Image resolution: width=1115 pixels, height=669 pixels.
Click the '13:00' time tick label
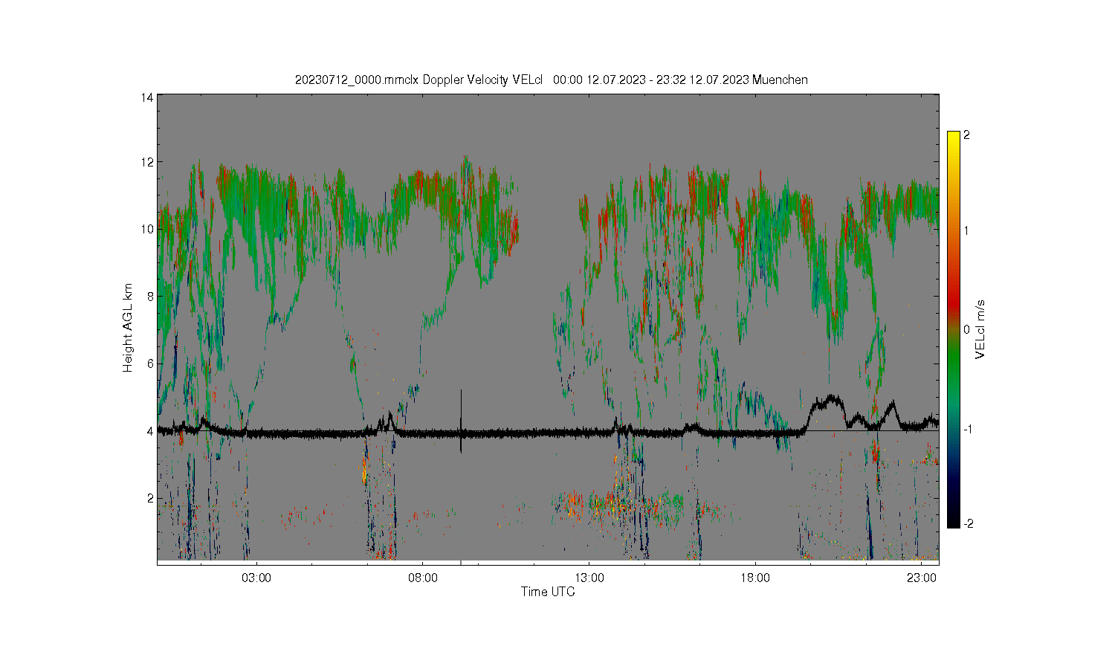(x=589, y=578)
